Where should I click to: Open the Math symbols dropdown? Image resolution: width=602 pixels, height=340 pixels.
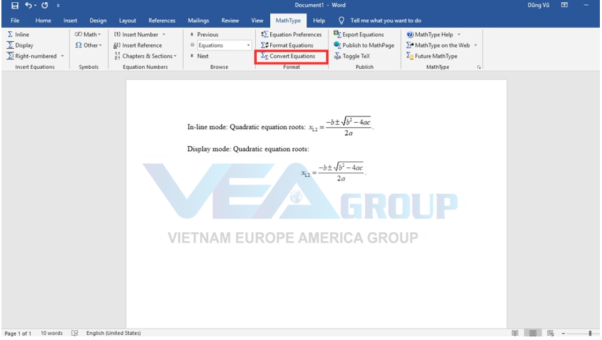click(90, 34)
